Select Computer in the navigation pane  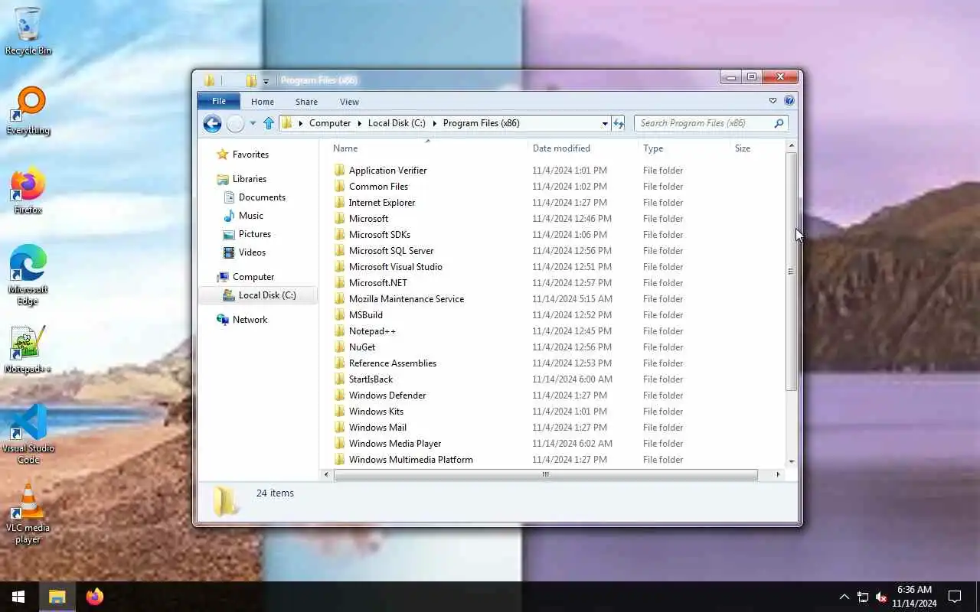(x=253, y=277)
